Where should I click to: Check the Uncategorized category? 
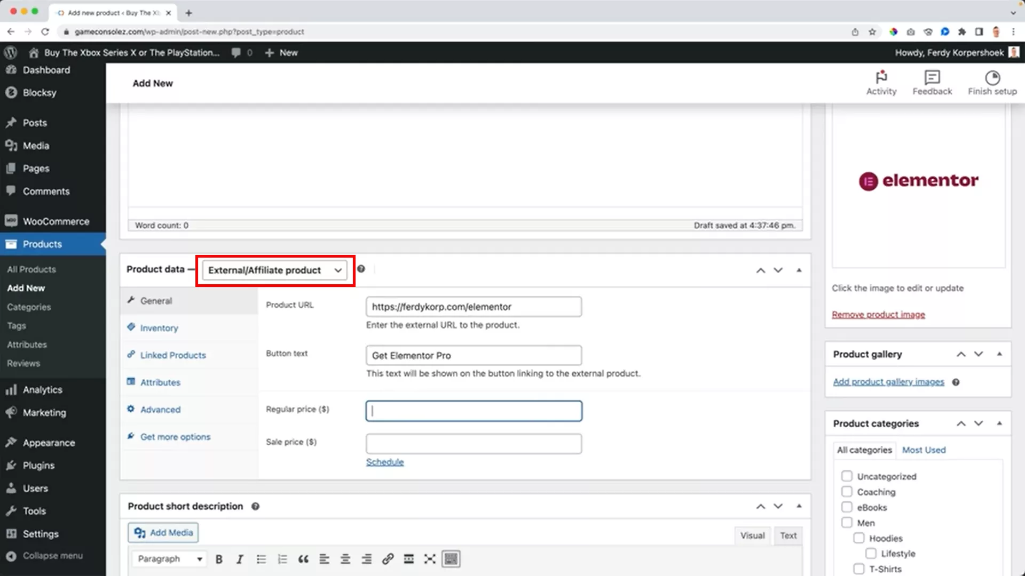847,476
